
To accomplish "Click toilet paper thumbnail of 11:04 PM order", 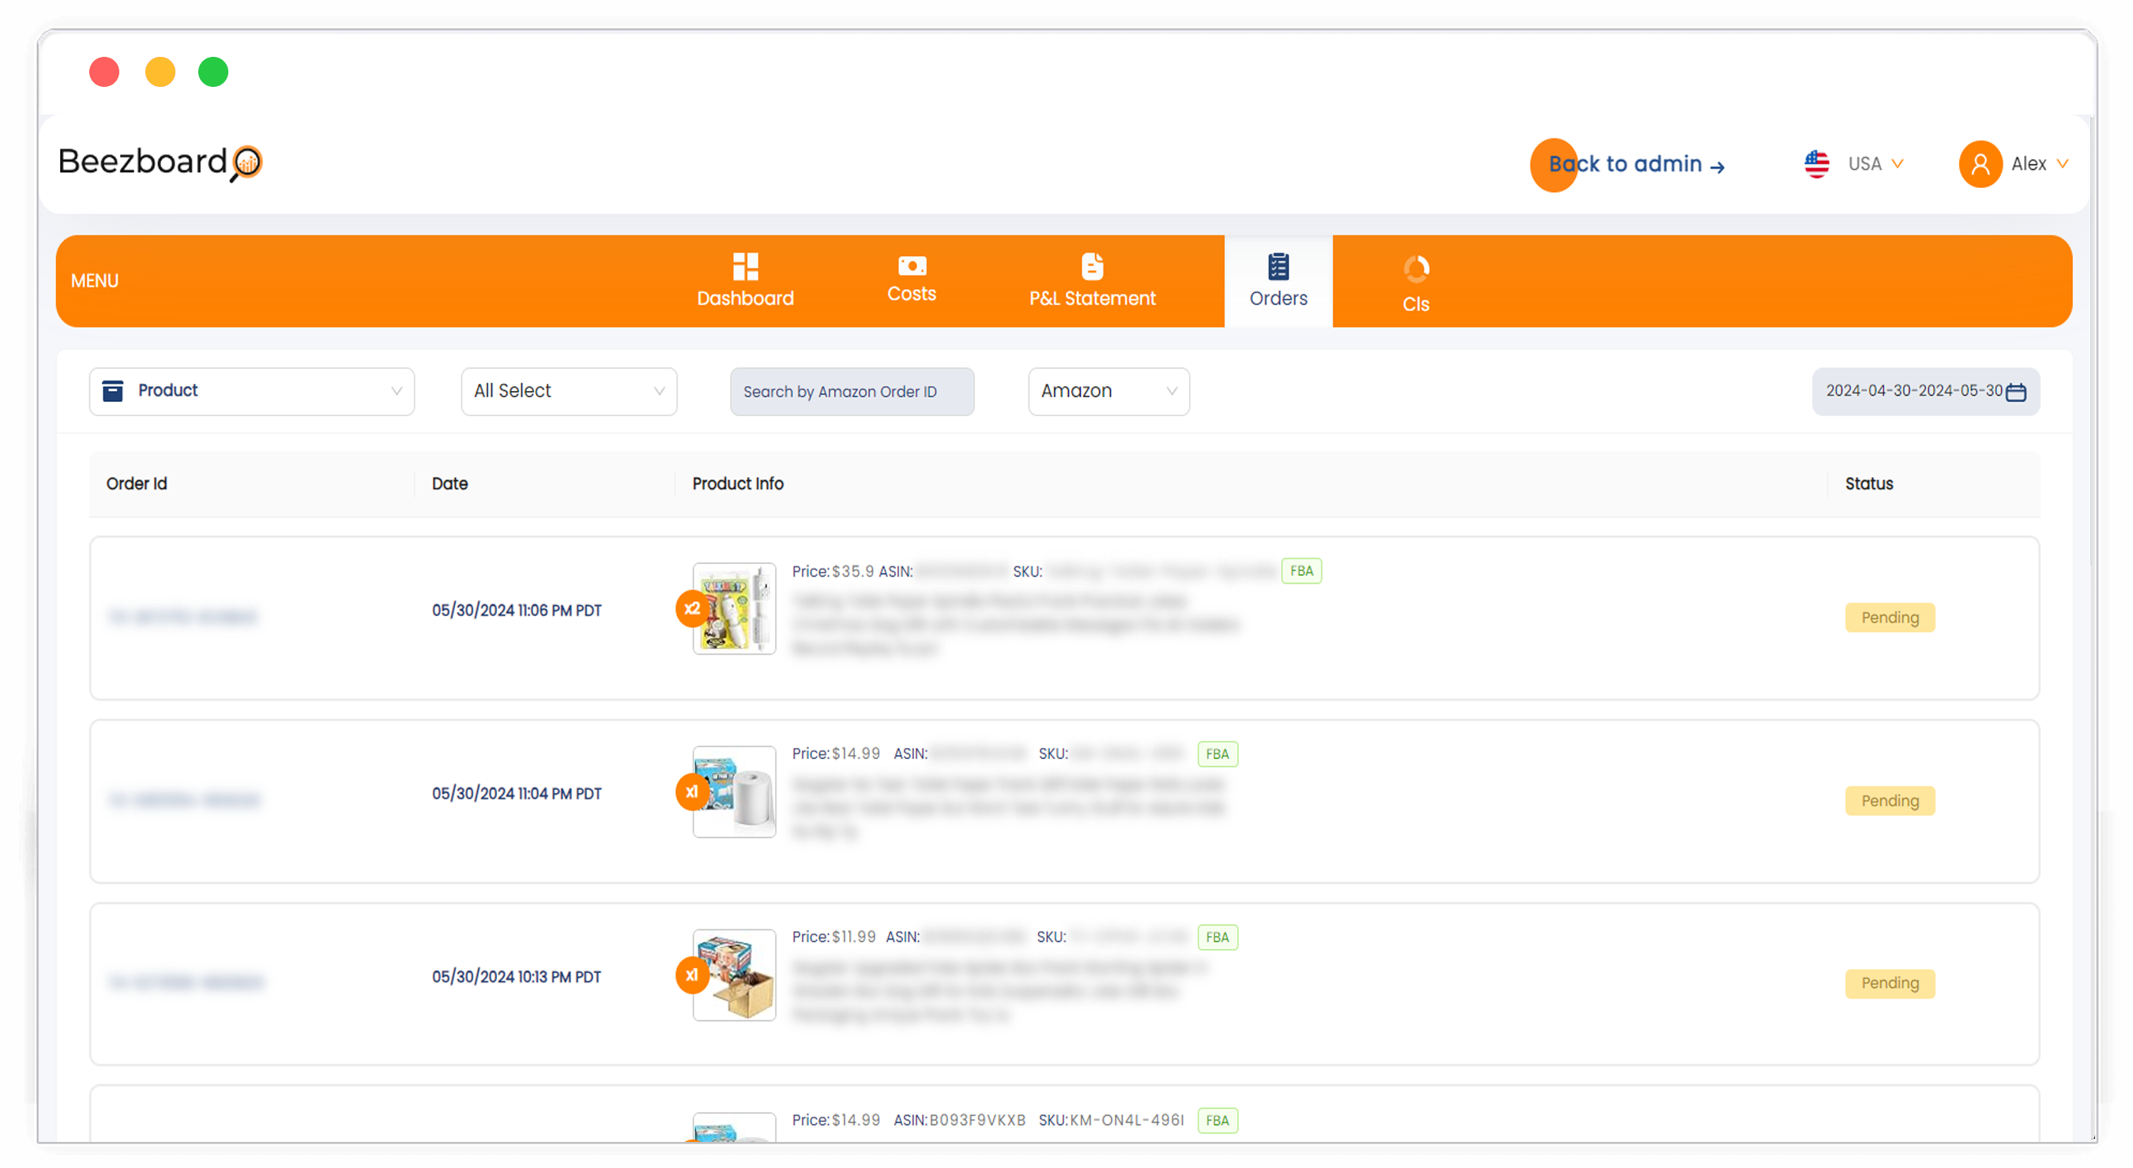I will pyautogui.click(x=734, y=791).
